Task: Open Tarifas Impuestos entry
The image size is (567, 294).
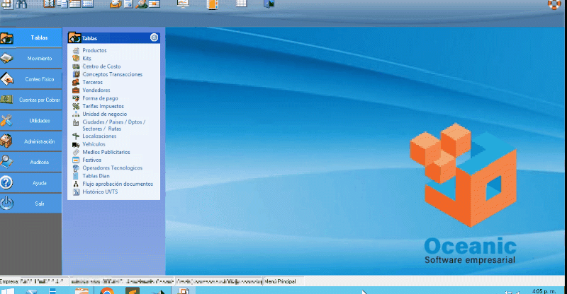Action: 103,106
